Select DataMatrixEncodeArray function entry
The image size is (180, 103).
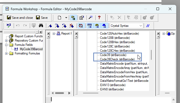point(124,68)
